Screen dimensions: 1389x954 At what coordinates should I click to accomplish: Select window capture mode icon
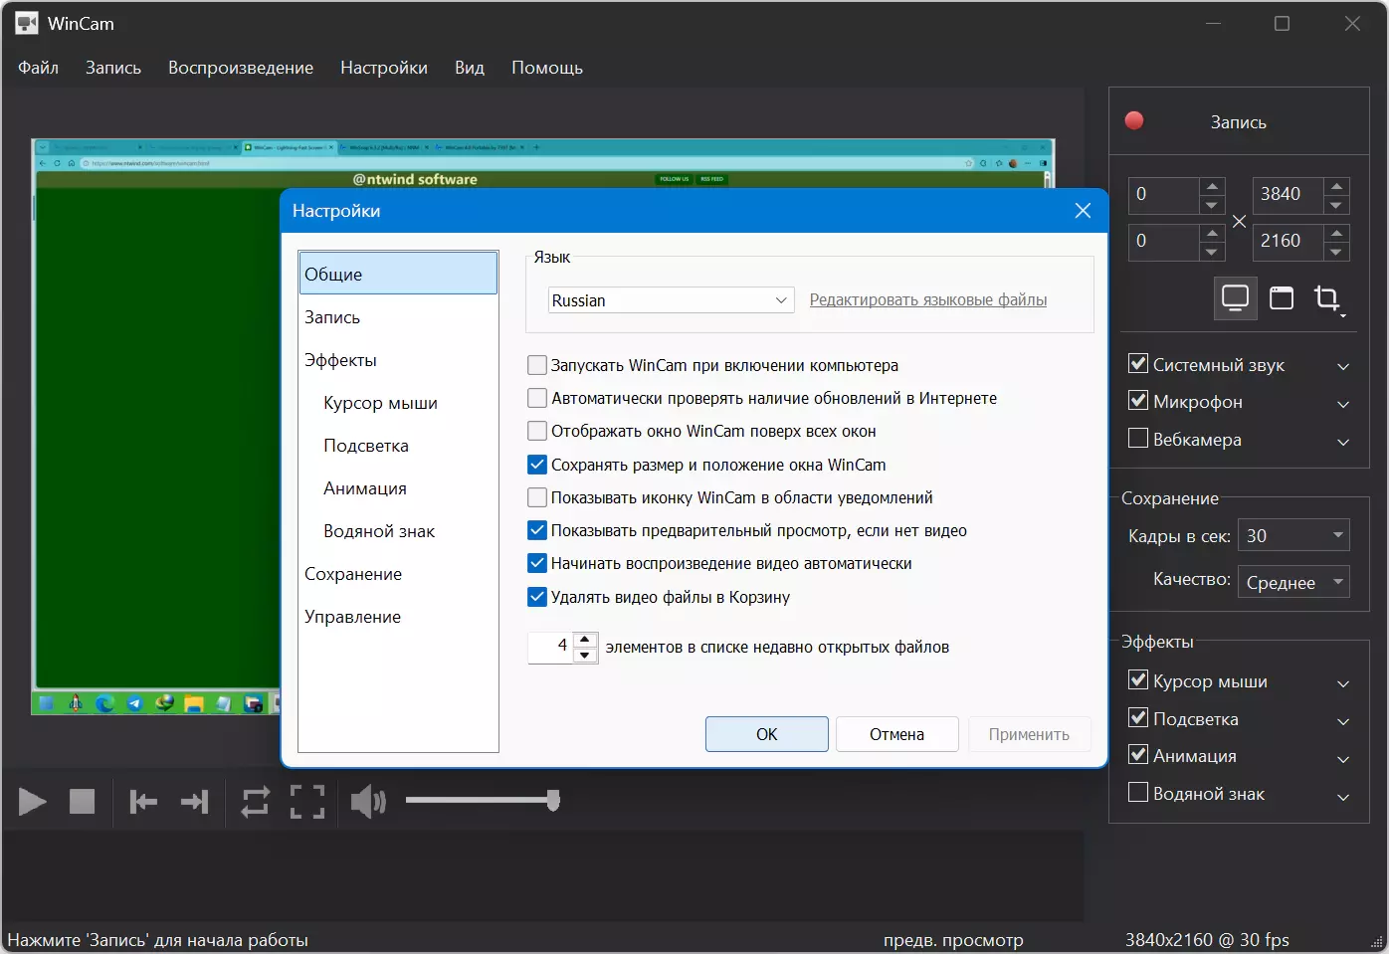[1282, 298]
